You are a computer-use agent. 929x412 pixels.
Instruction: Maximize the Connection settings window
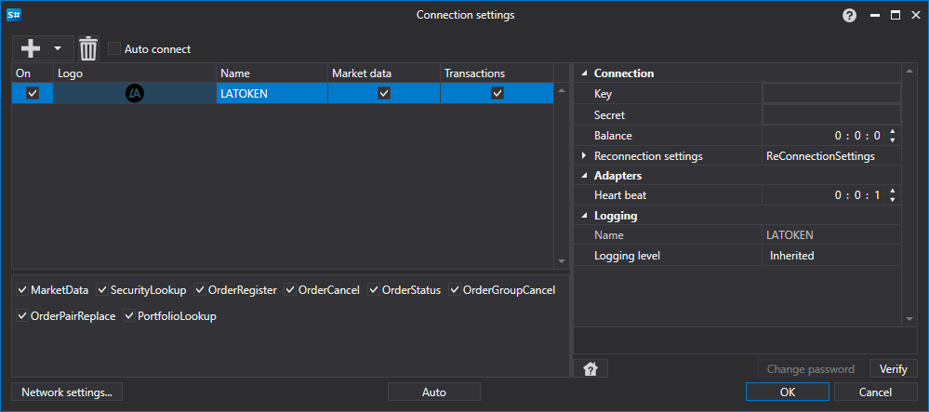tap(896, 16)
